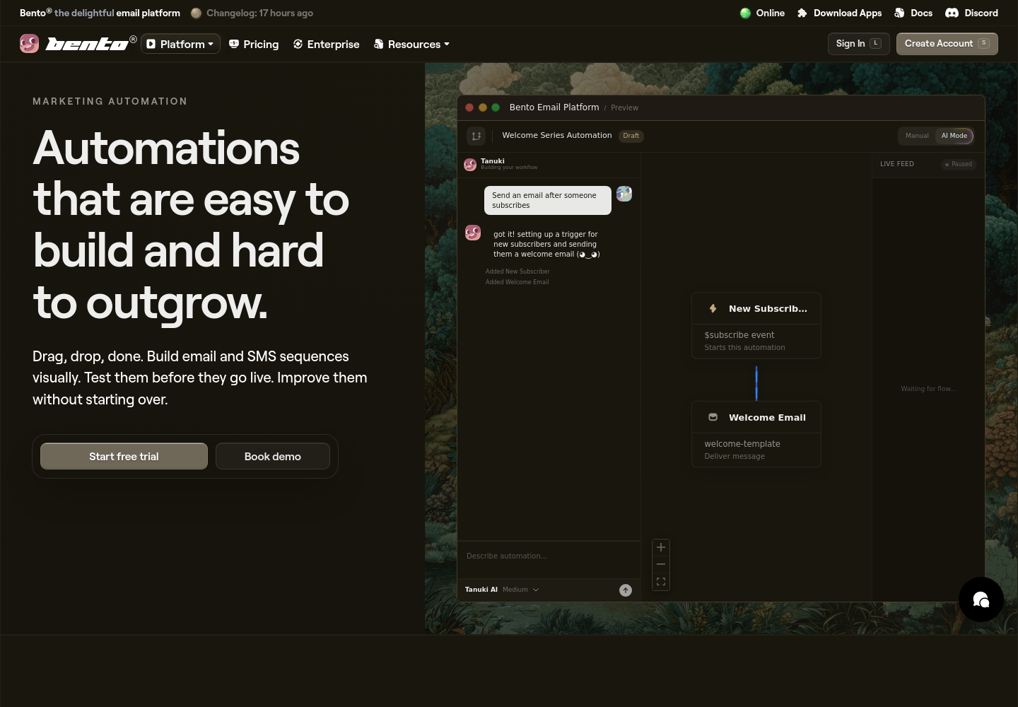Click the 'Deliver message' caption
1018x707 pixels.
point(735,457)
